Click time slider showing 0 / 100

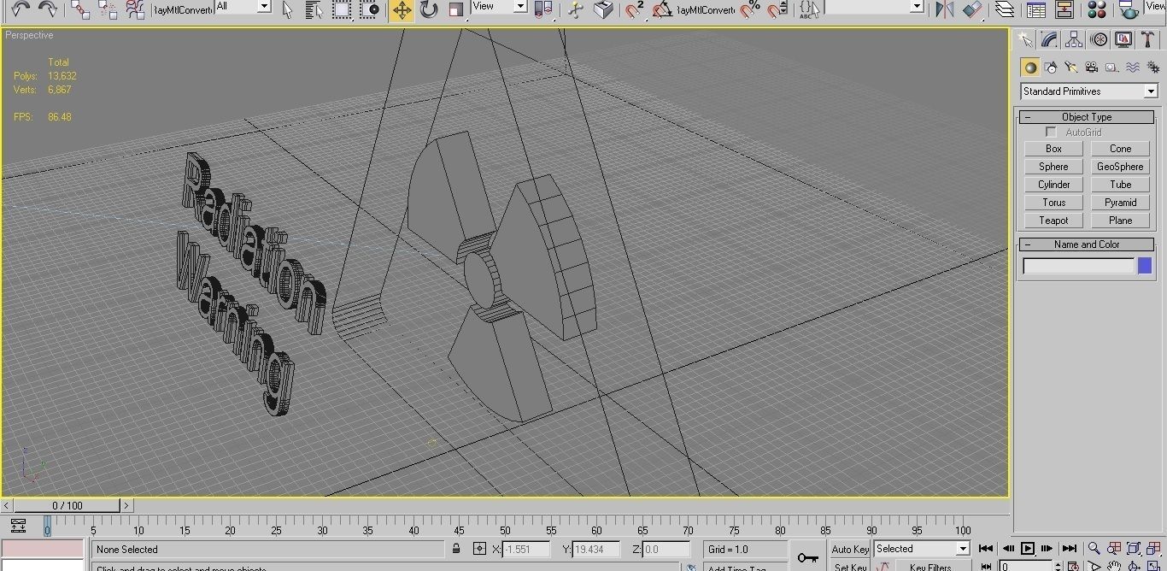coord(67,506)
